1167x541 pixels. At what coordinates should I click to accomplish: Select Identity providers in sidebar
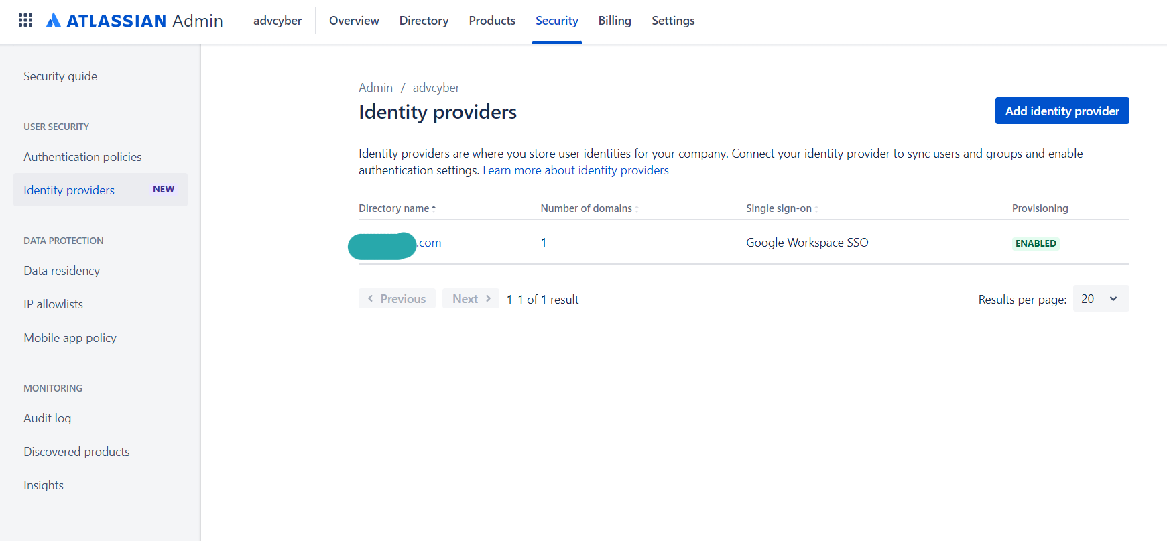pos(101,190)
